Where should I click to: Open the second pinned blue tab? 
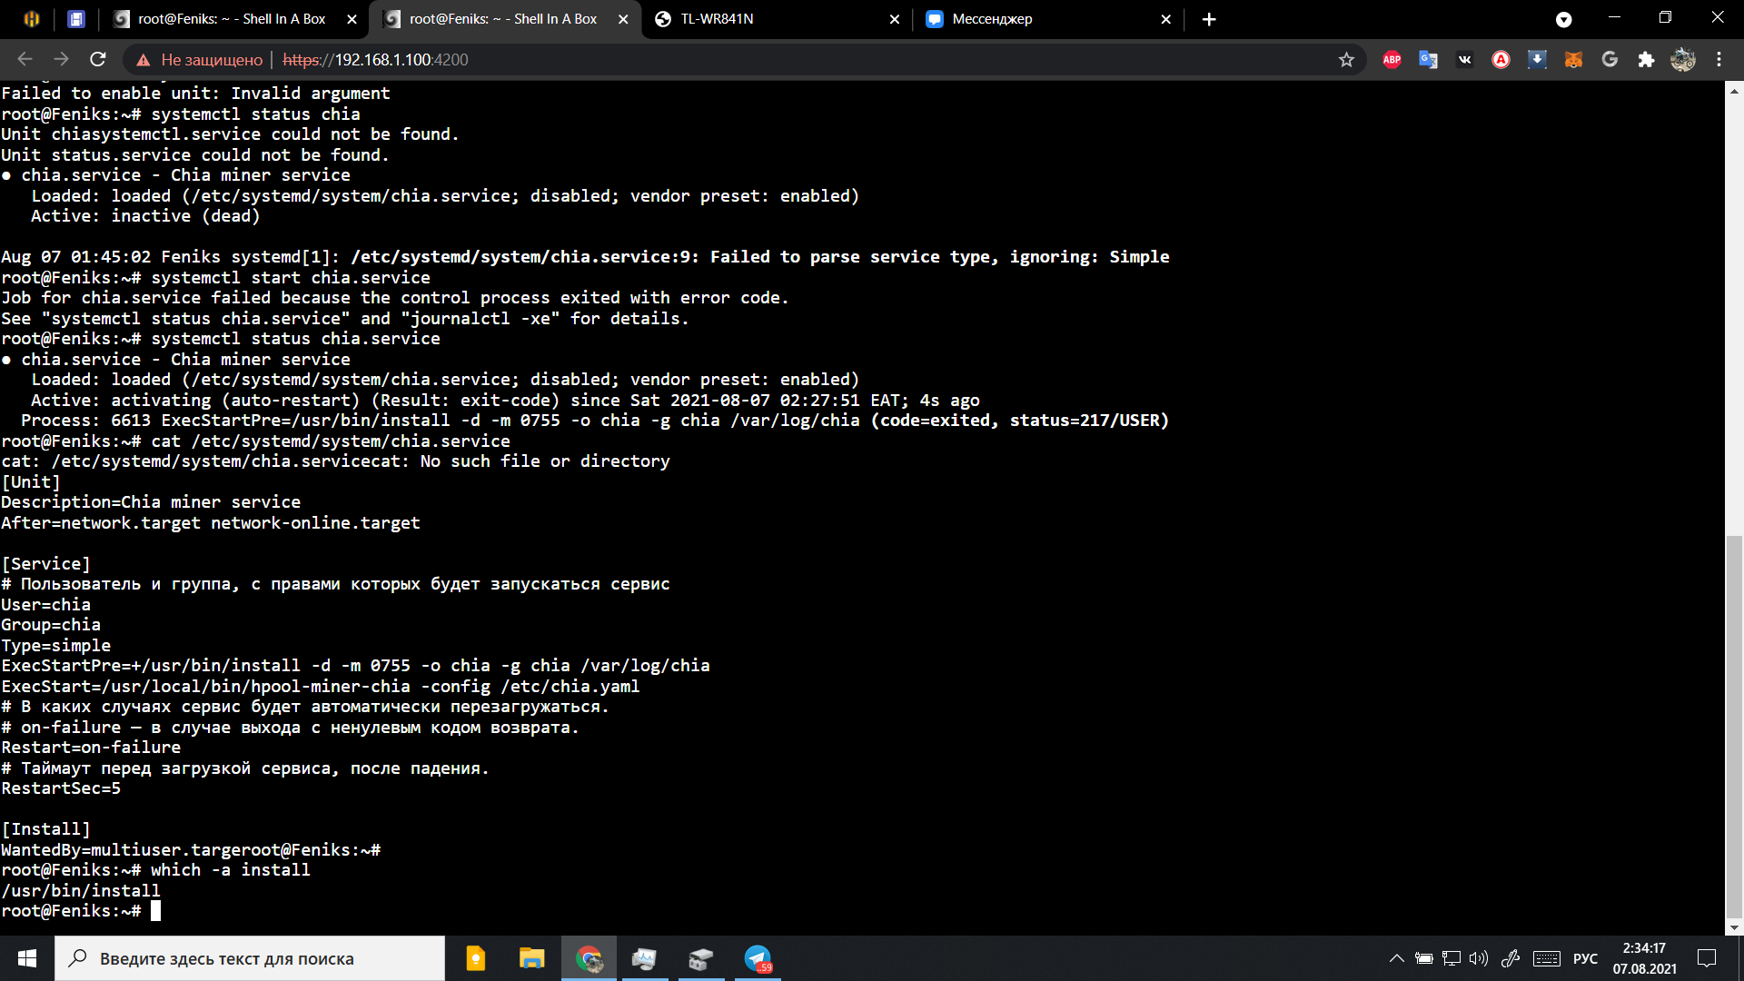(76, 19)
